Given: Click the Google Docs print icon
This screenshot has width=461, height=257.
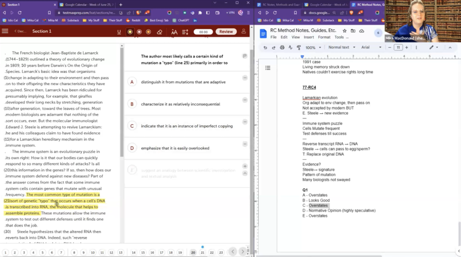Looking at the screenshot, I should point(282,47).
